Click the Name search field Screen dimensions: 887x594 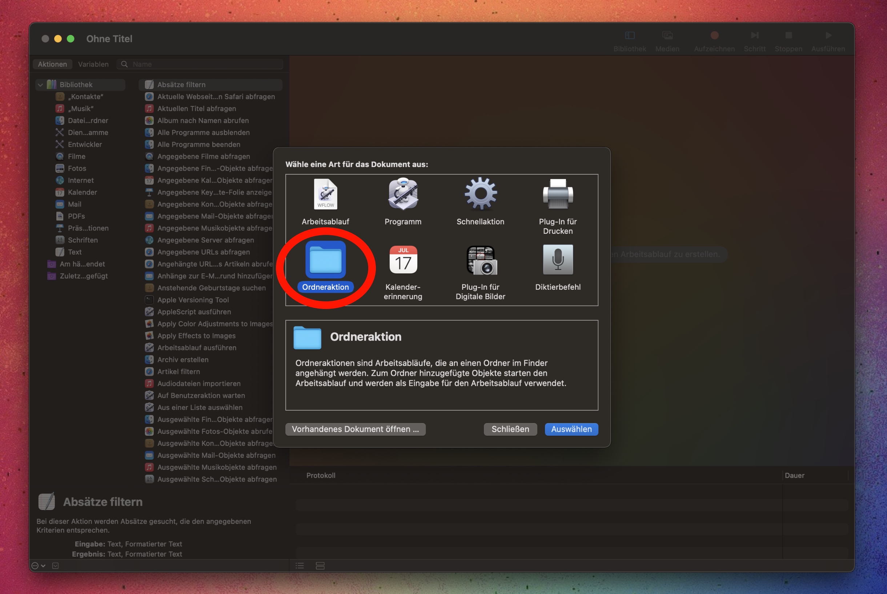[200, 64]
